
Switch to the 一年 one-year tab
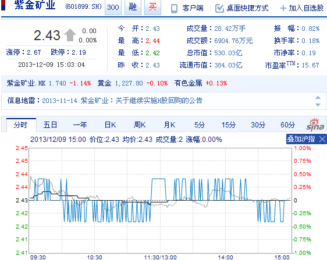pos(80,125)
